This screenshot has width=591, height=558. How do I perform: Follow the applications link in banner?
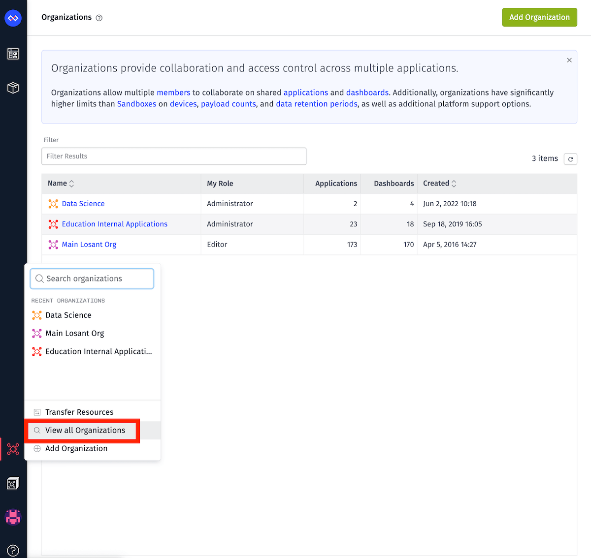(306, 93)
